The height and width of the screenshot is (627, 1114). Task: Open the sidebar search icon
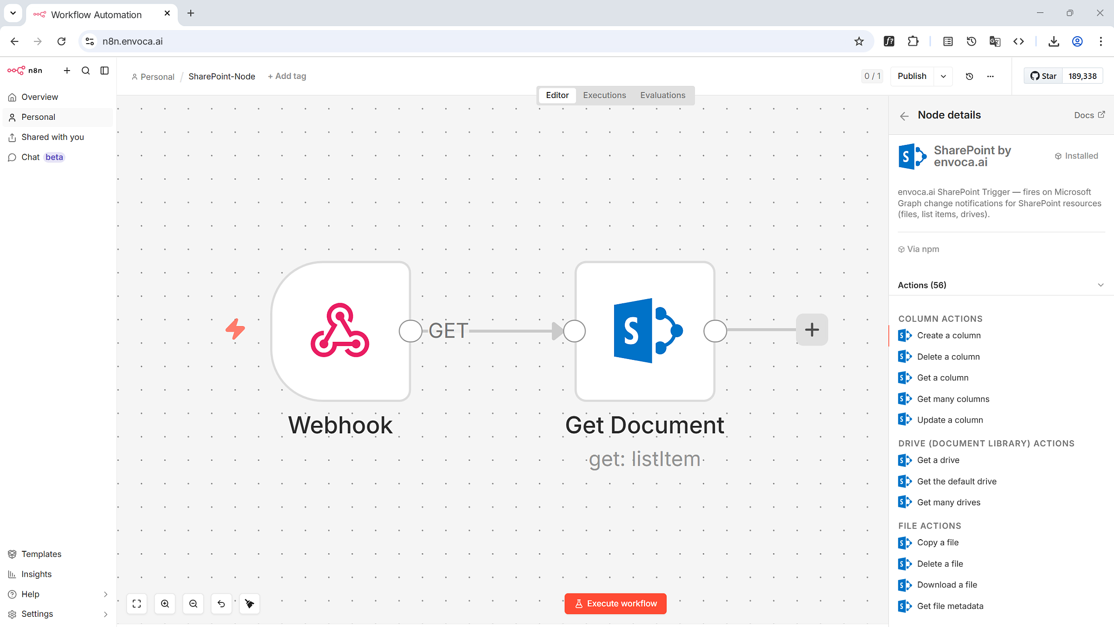click(86, 71)
